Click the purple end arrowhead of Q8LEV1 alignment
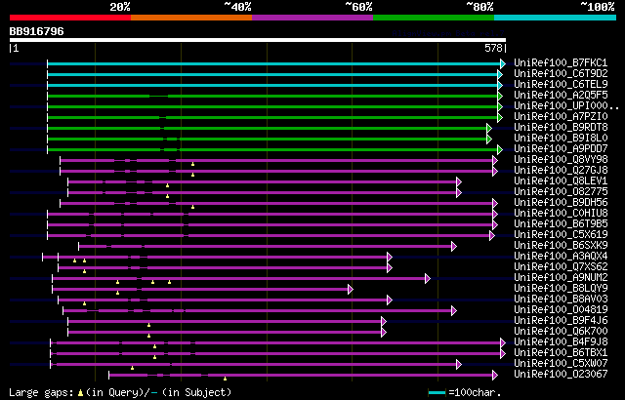Viewport: 625px width, 400px height. [x=459, y=181]
